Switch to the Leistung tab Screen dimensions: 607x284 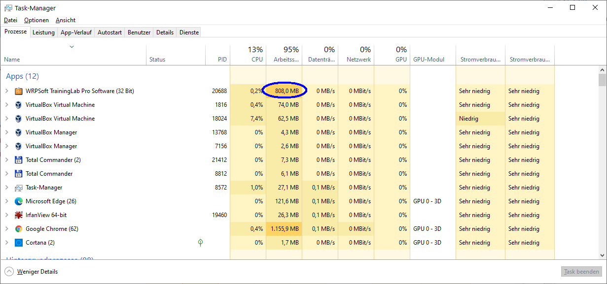point(43,32)
